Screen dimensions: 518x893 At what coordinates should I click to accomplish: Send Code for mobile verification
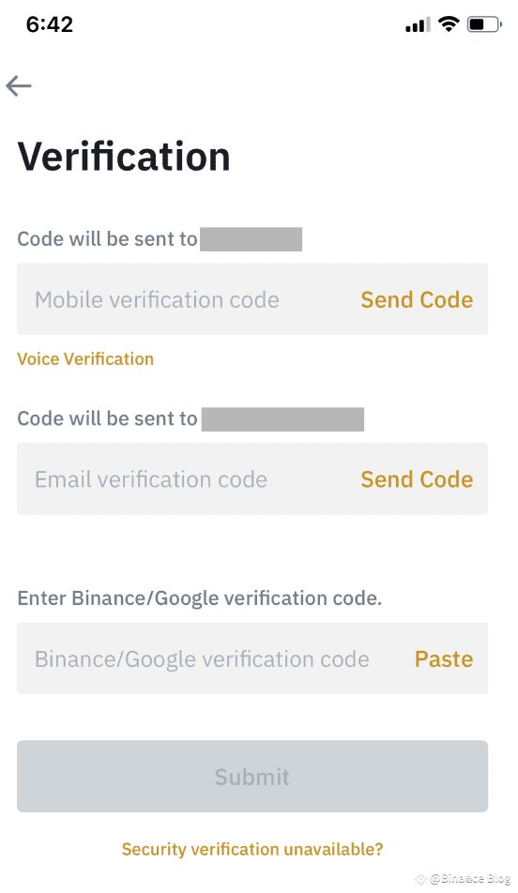click(x=417, y=299)
